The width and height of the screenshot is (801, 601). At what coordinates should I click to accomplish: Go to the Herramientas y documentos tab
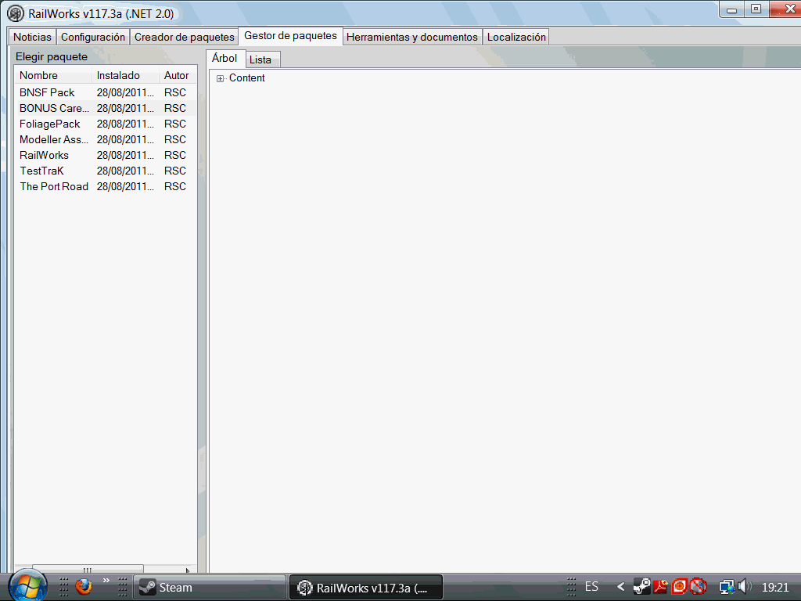coord(411,37)
